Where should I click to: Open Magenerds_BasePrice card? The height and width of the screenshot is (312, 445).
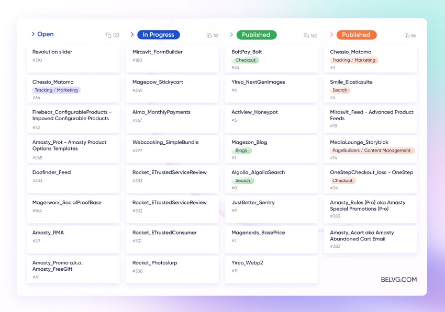[x=271, y=239]
